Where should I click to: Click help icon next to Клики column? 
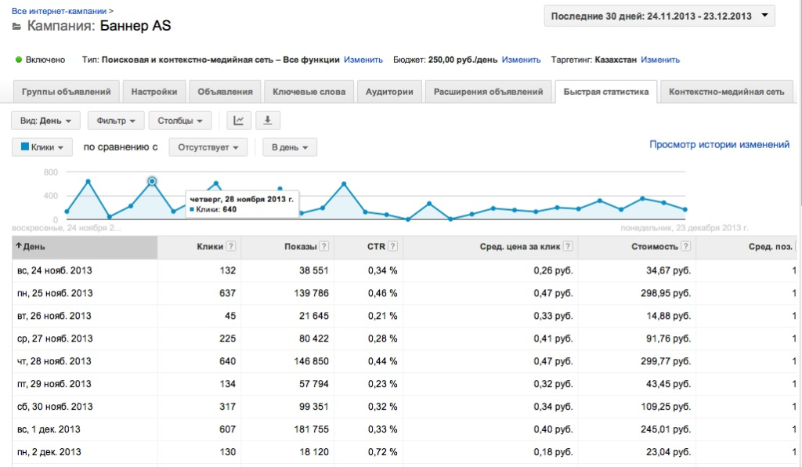click(231, 247)
